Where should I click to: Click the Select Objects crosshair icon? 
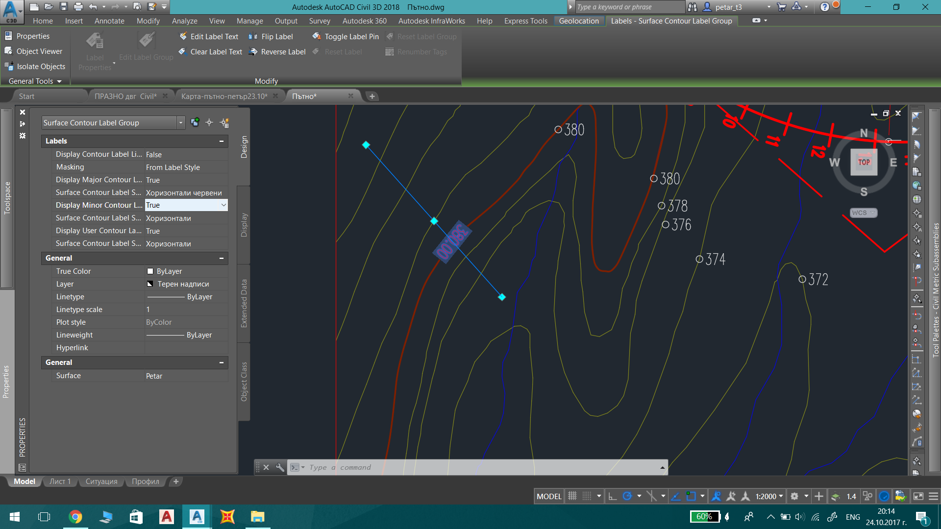coord(209,122)
